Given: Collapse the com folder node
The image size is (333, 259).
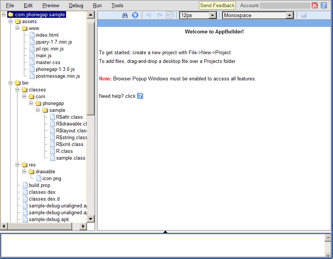Looking at the screenshot, I should 24,97.
